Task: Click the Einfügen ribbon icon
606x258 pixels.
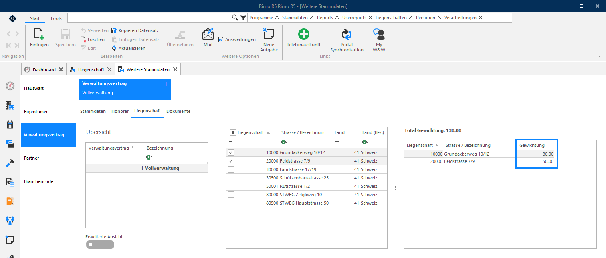Action: coord(39,35)
